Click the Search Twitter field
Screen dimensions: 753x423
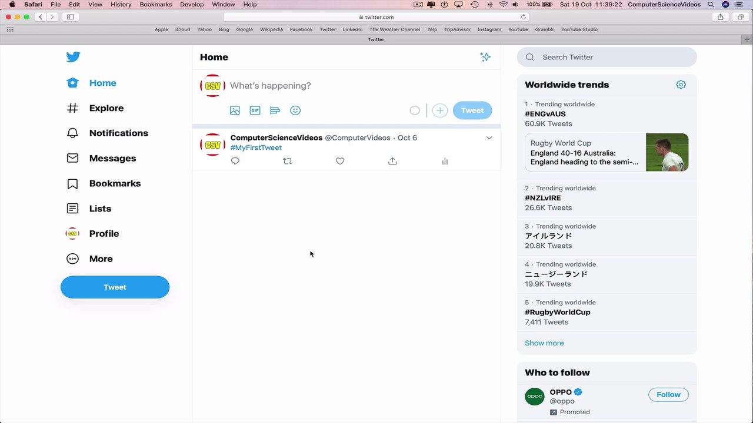coord(607,57)
